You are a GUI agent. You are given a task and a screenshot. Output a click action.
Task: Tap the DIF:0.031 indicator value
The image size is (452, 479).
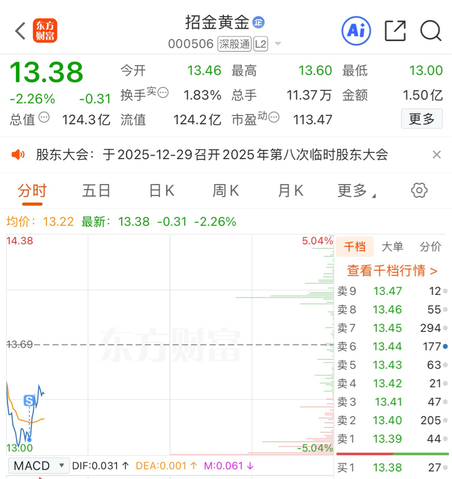tap(101, 466)
